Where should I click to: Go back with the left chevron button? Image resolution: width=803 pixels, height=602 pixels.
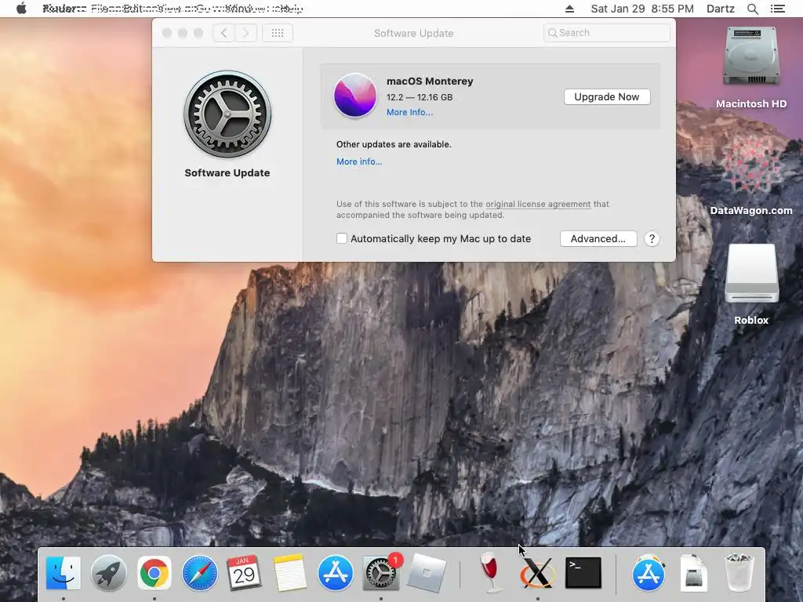[x=223, y=33]
